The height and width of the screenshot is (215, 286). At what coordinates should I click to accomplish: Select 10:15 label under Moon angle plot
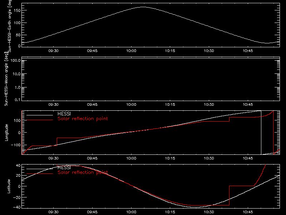coord(170,104)
